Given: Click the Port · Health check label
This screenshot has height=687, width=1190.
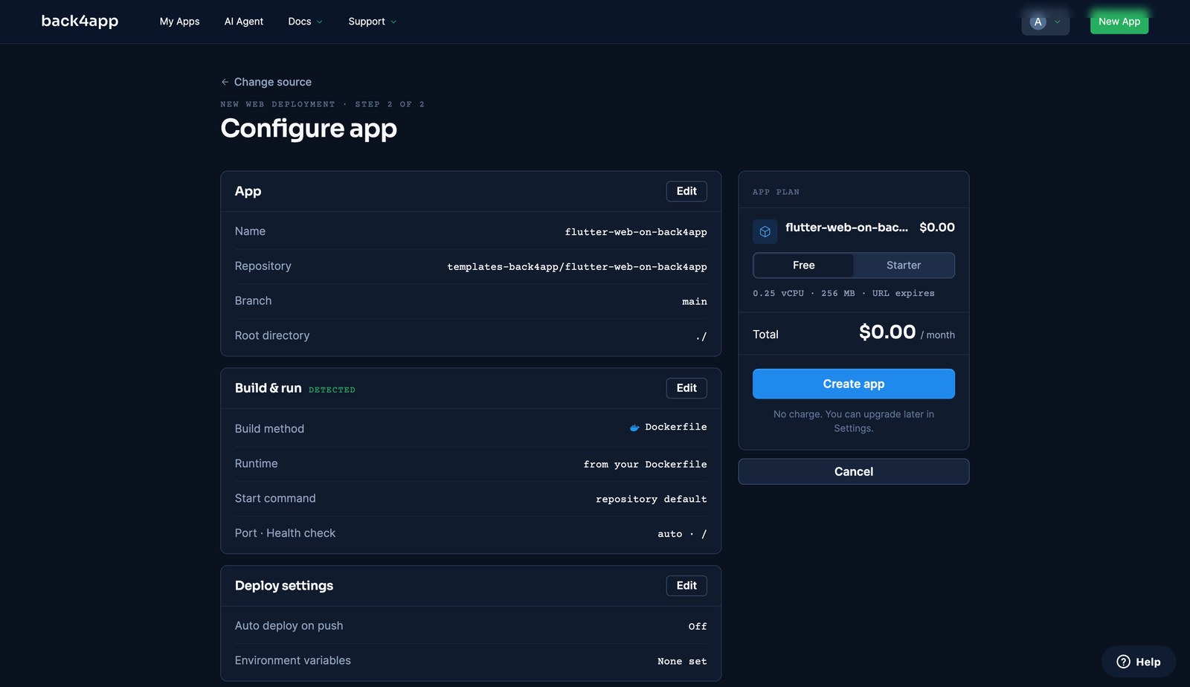Looking at the screenshot, I should 285,533.
